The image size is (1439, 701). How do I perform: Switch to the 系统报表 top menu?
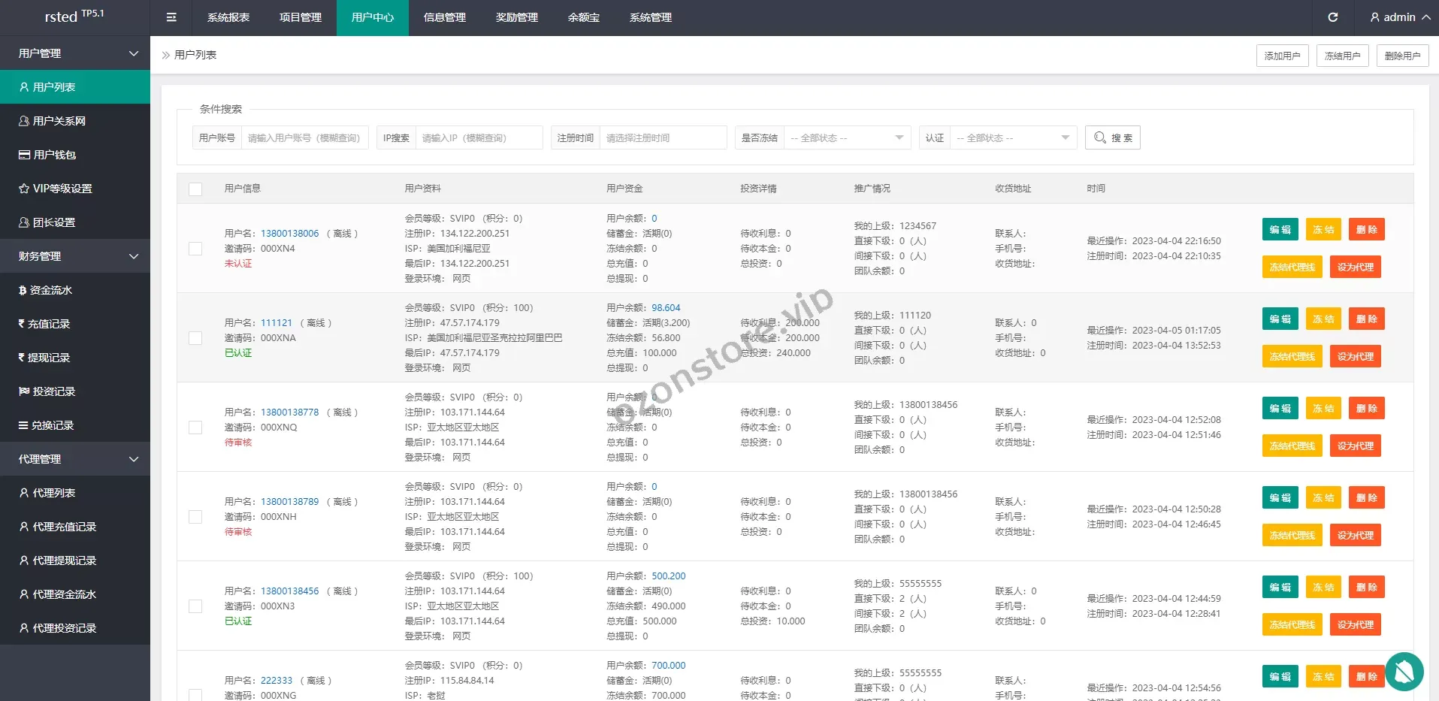click(228, 17)
